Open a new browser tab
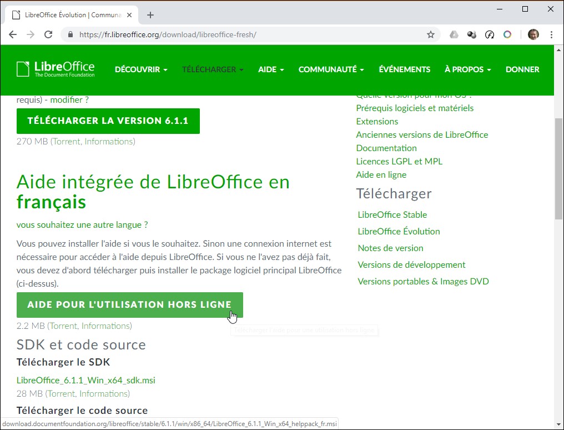This screenshot has width=564, height=430. tap(150, 15)
